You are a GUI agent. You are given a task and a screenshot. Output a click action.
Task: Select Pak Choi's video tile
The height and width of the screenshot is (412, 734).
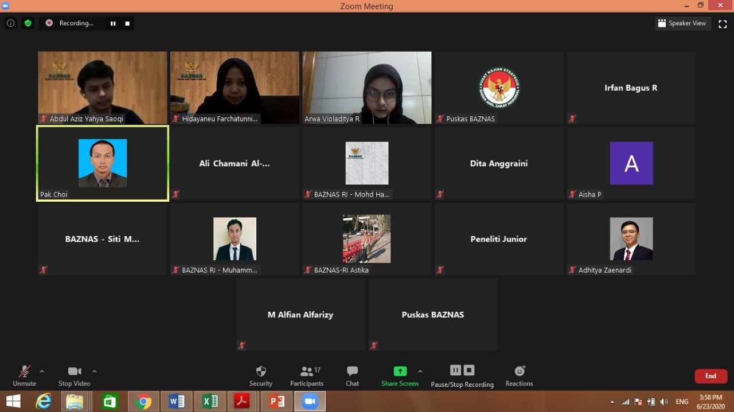click(103, 164)
